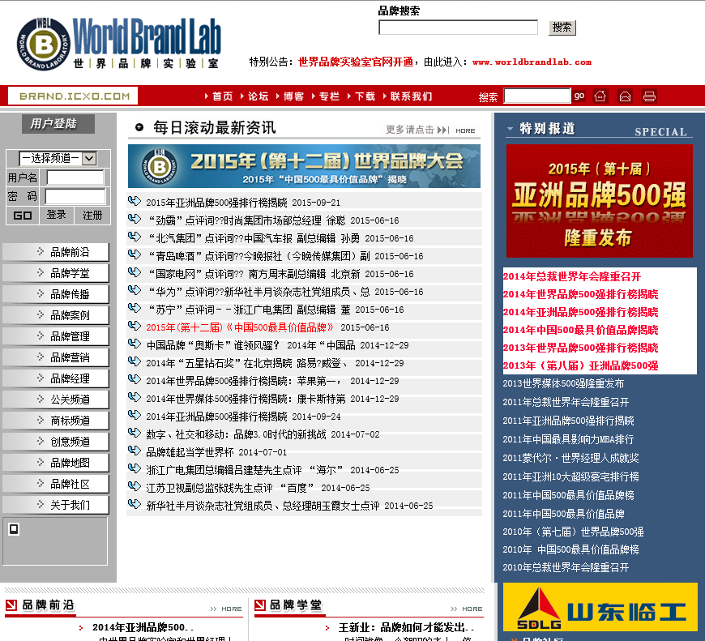
Task: Click the printer icon in navigation bar
Action: click(x=649, y=96)
